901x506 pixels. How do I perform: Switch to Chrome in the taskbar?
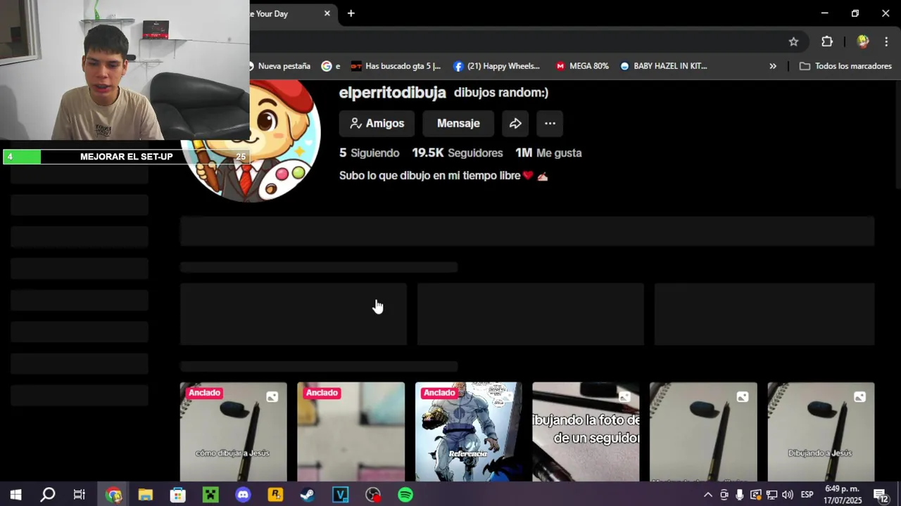[x=113, y=495]
